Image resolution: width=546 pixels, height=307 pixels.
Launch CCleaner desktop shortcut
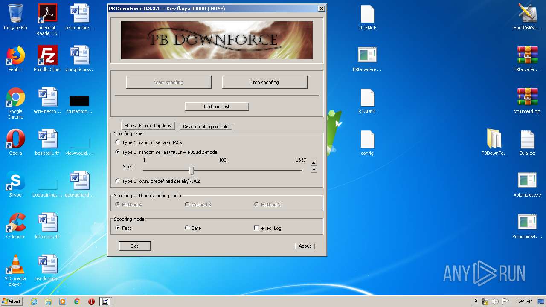pos(15,226)
